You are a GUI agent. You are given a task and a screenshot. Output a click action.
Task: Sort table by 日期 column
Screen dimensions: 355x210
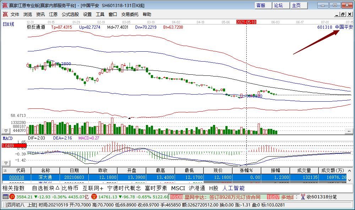pyautogui.click(x=74, y=170)
